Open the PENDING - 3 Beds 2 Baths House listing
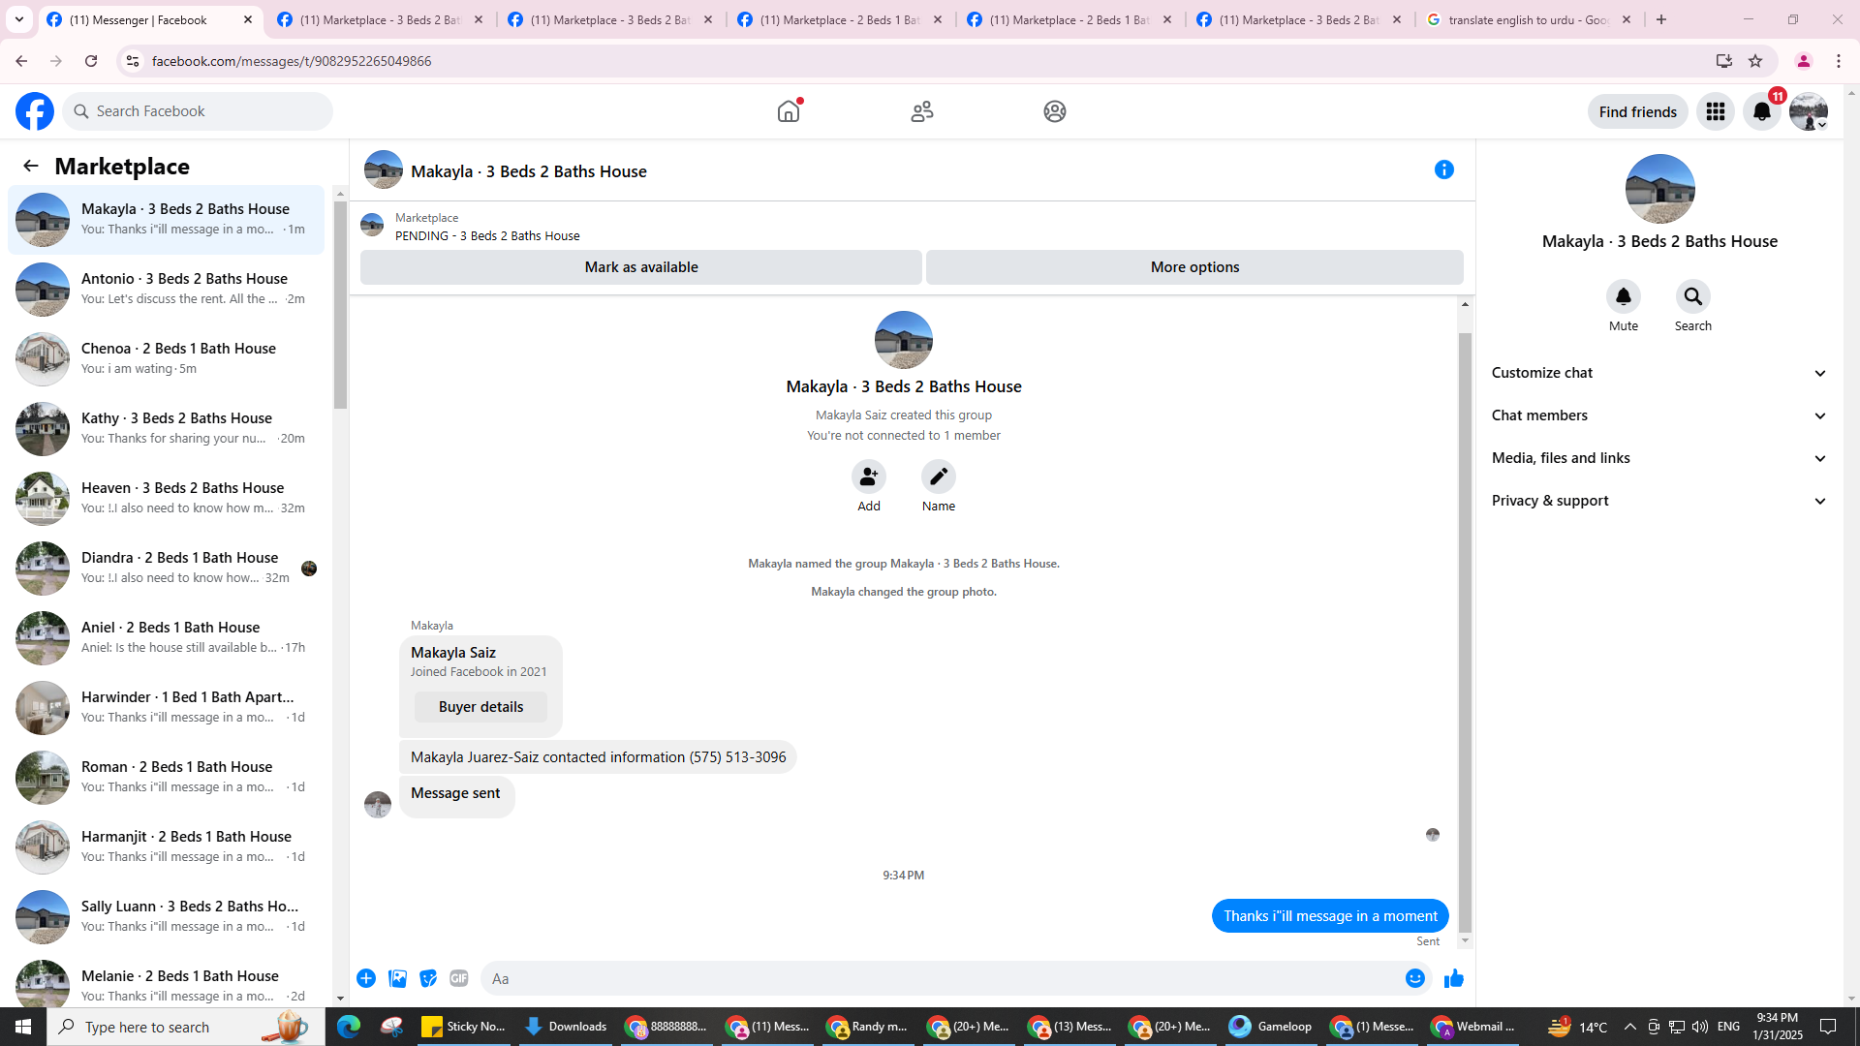Viewport: 1860px width, 1046px height. [487, 235]
